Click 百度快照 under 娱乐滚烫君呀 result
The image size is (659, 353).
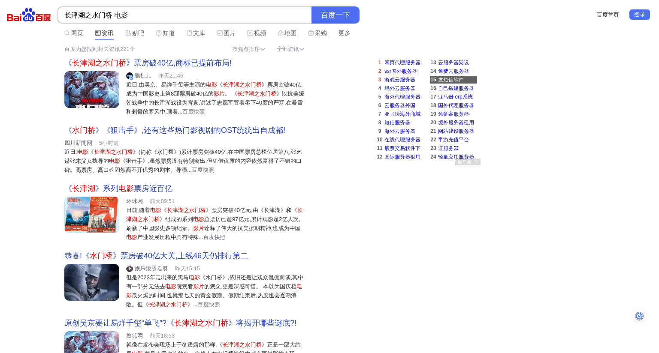click(209, 305)
